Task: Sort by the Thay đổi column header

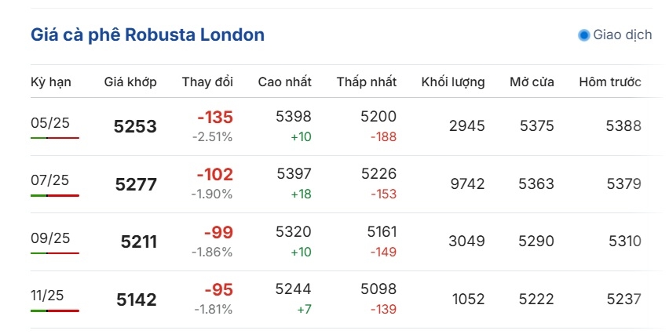Action: click(207, 82)
